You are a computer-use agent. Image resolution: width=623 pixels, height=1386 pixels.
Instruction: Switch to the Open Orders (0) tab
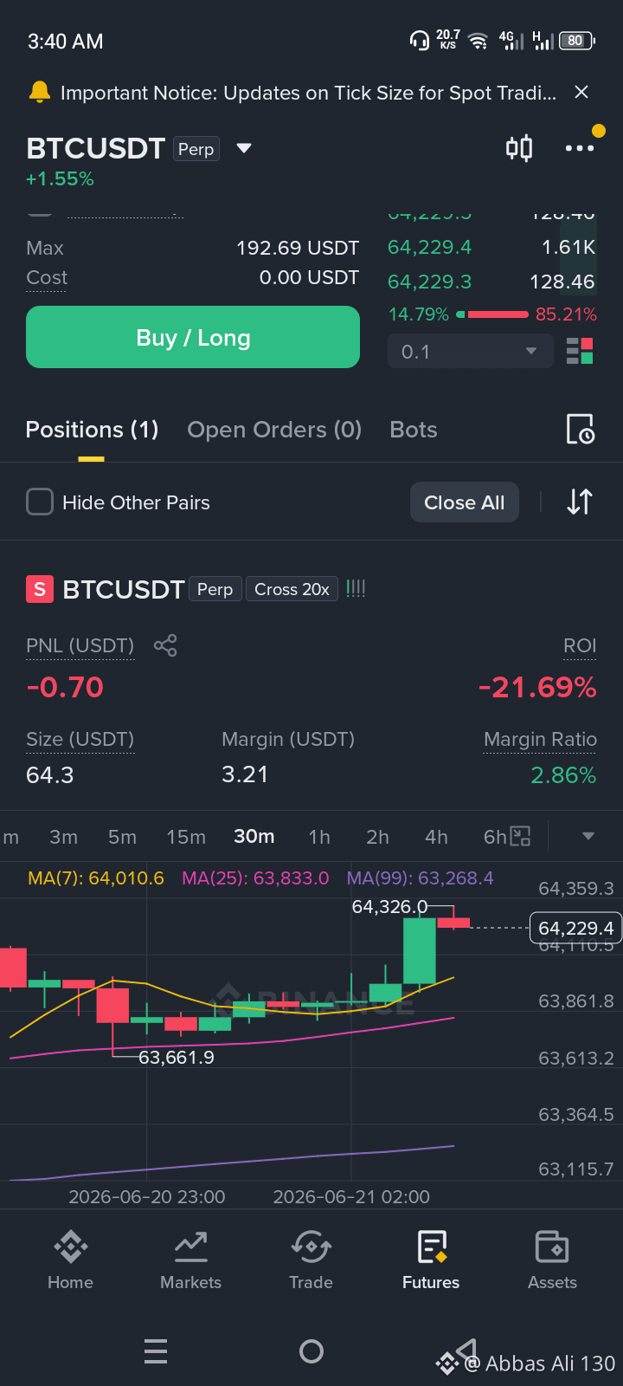(x=274, y=430)
